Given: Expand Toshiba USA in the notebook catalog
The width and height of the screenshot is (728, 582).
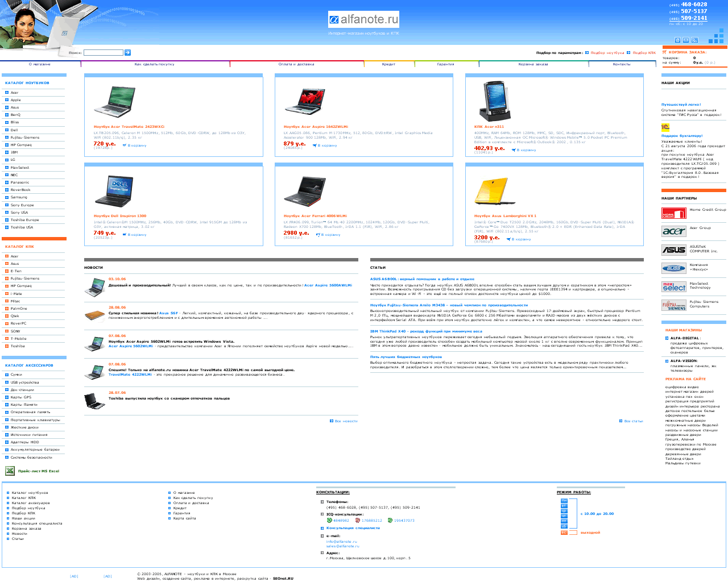Looking at the screenshot, I should coord(7,227).
